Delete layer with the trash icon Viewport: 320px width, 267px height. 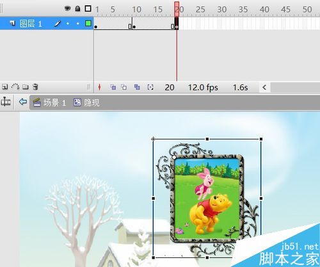[x=35, y=87]
